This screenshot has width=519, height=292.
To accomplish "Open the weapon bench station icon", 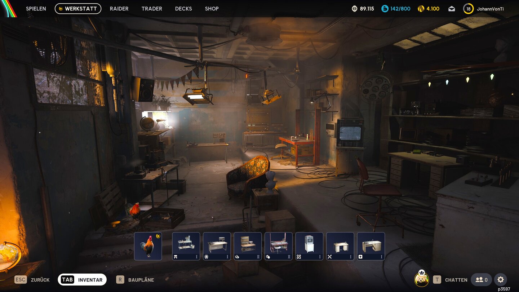I will pyautogui.click(x=186, y=246).
